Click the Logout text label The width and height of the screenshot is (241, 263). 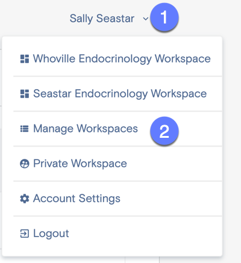point(51,234)
